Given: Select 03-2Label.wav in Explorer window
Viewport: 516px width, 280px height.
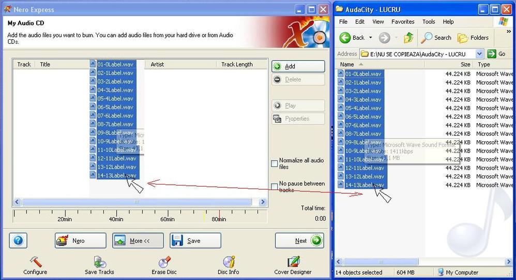Looking at the screenshot, I should click(363, 91).
